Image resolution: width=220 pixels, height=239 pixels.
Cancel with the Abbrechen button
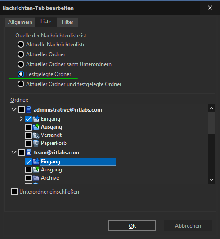coord(188,226)
